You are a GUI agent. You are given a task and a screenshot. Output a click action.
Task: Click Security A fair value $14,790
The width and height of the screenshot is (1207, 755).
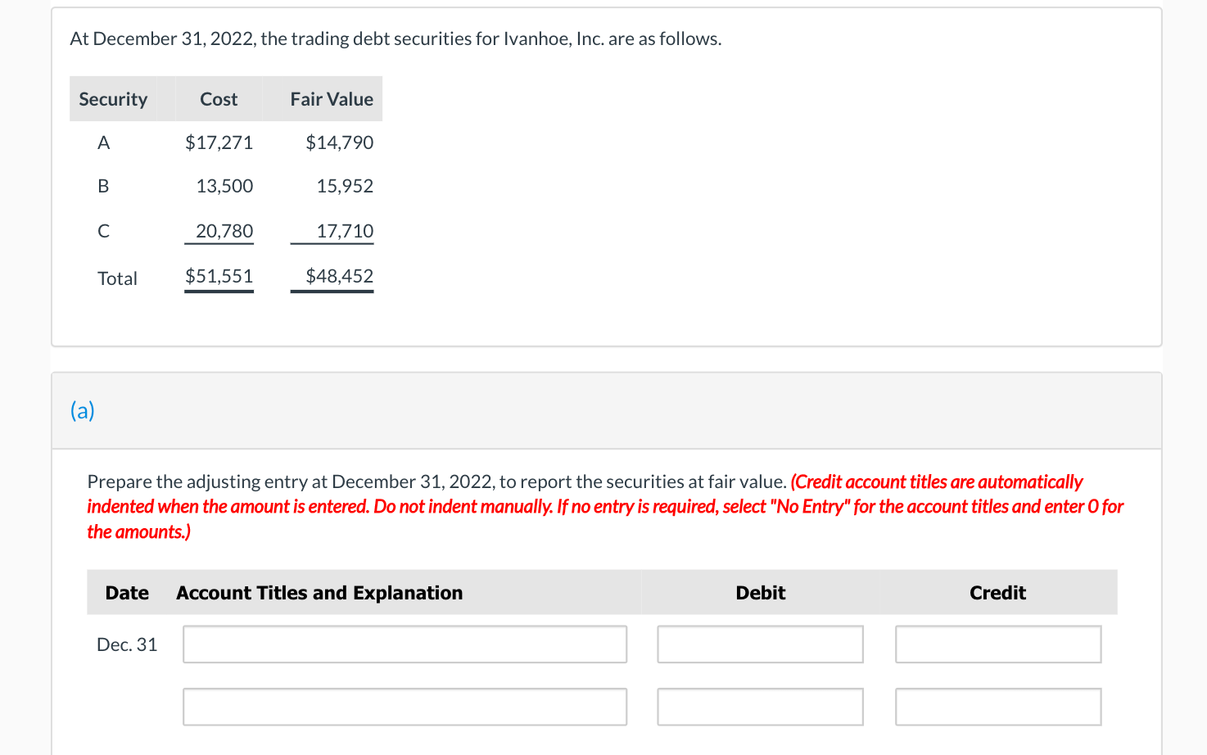(339, 142)
